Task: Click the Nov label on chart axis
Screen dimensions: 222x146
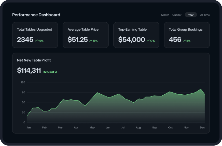Action: 186,128
